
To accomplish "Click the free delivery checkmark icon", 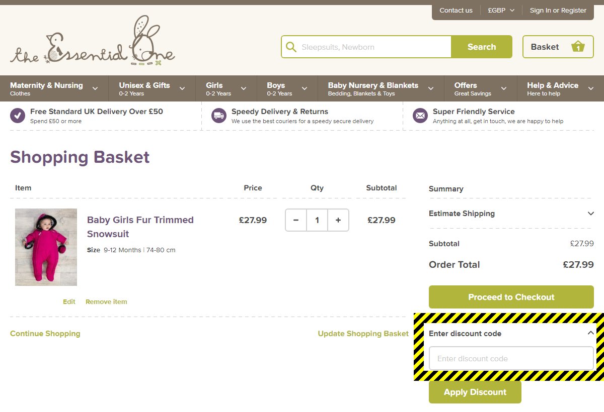I will [17, 116].
